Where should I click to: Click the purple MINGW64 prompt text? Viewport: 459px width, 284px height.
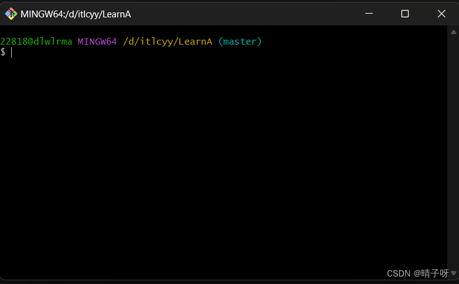tap(97, 42)
